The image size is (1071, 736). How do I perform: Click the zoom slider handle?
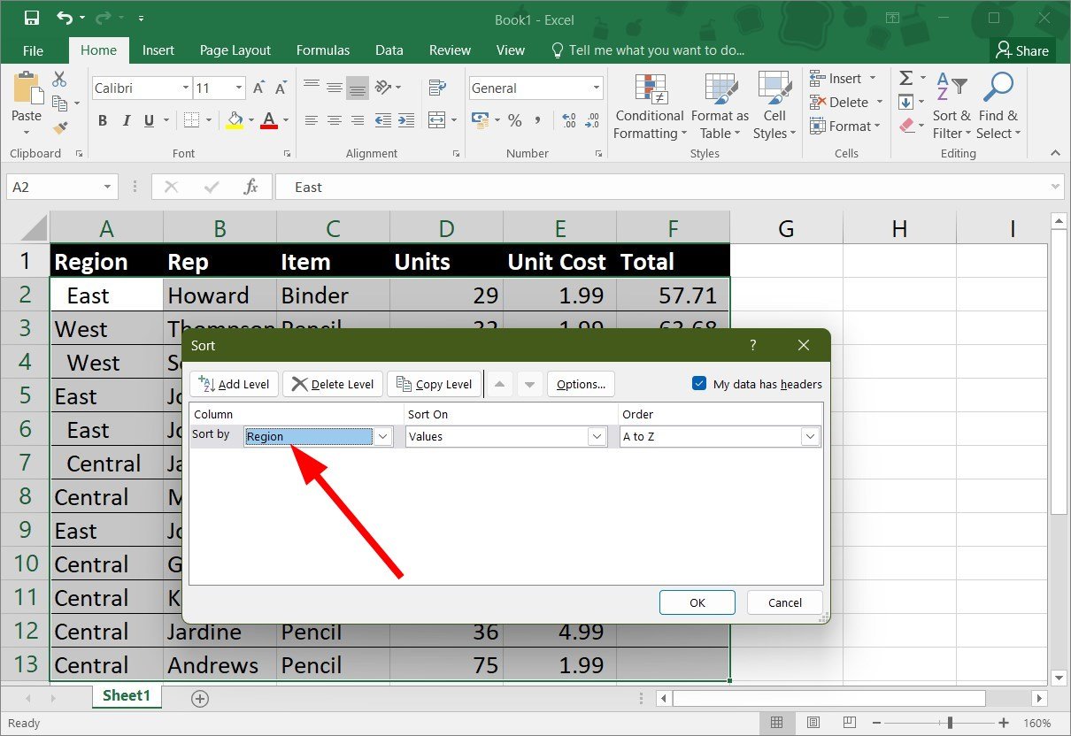(951, 723)
